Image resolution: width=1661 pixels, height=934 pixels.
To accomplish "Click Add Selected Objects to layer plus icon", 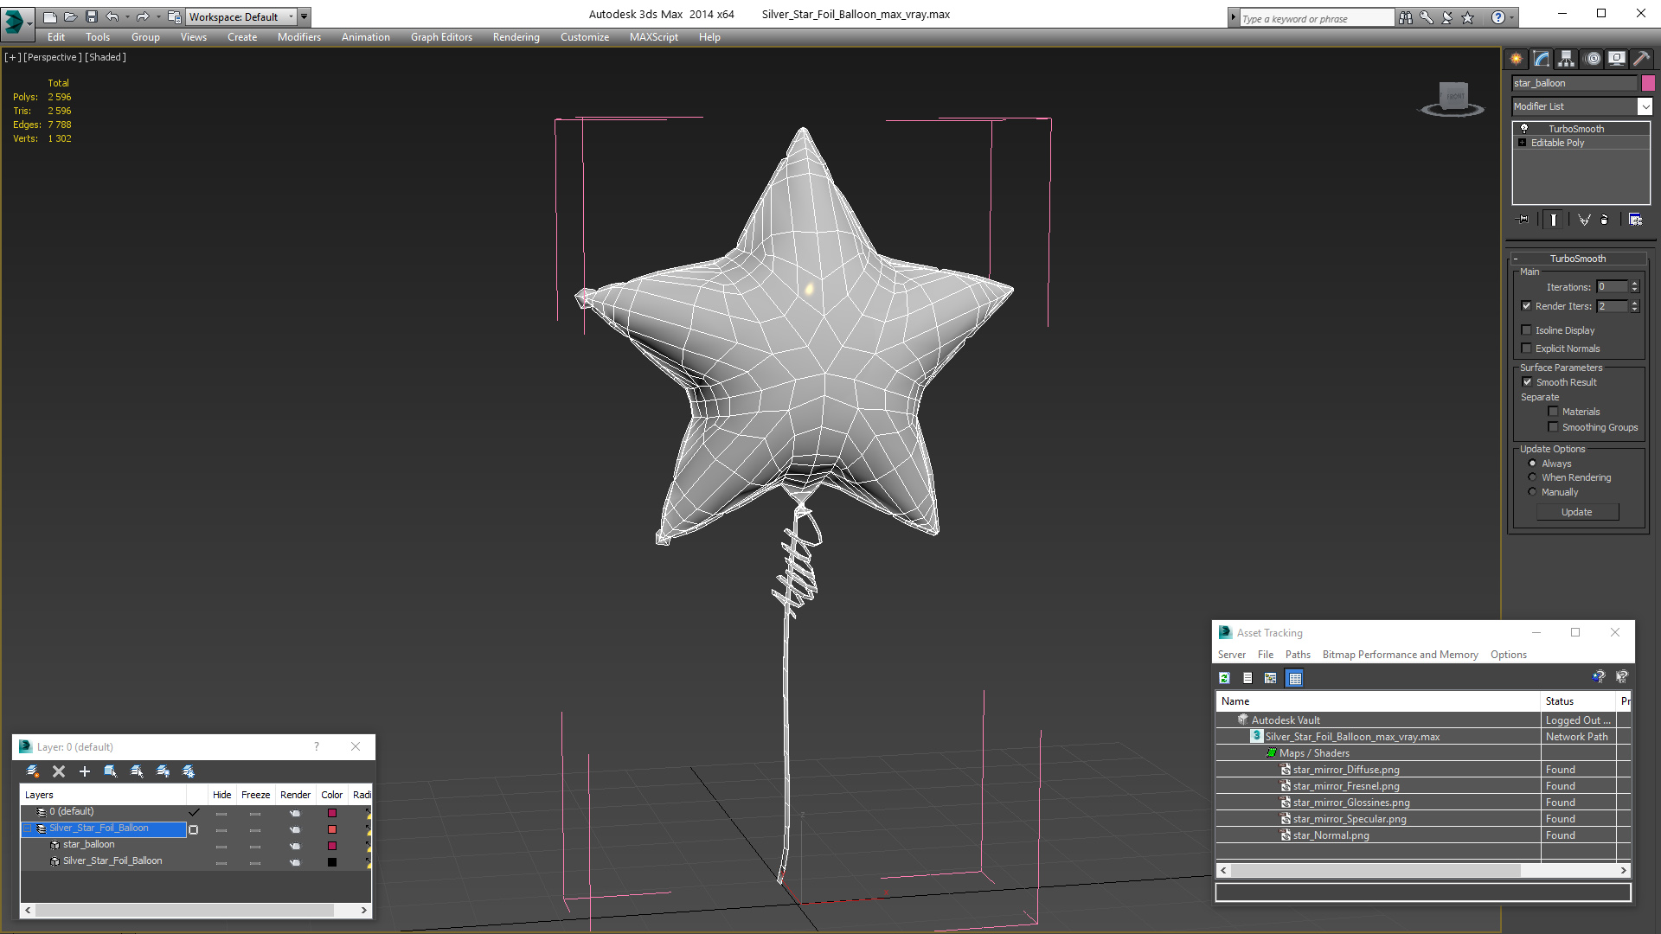I will pyautogui.click(x=84, y=771).
